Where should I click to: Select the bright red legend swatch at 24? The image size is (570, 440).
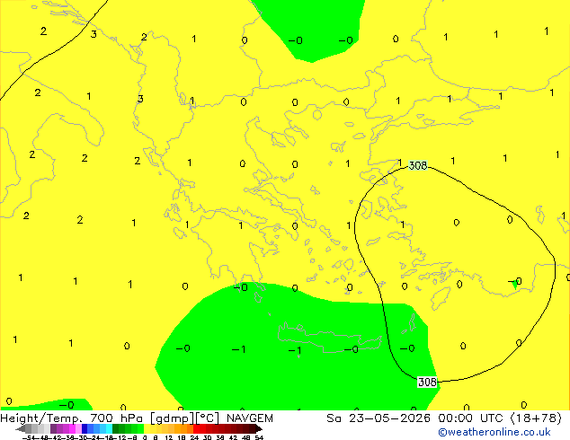pos(196,428)
